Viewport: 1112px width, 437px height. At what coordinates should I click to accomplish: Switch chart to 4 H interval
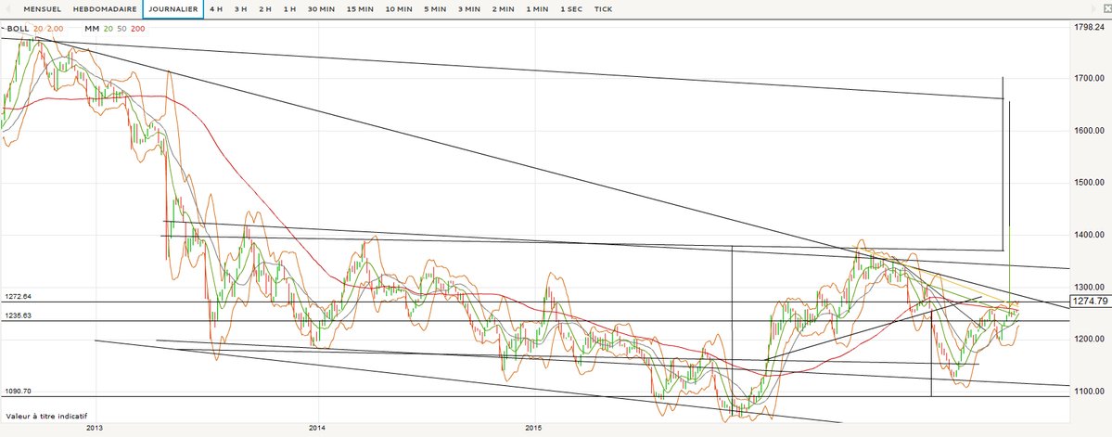point(216,9)
